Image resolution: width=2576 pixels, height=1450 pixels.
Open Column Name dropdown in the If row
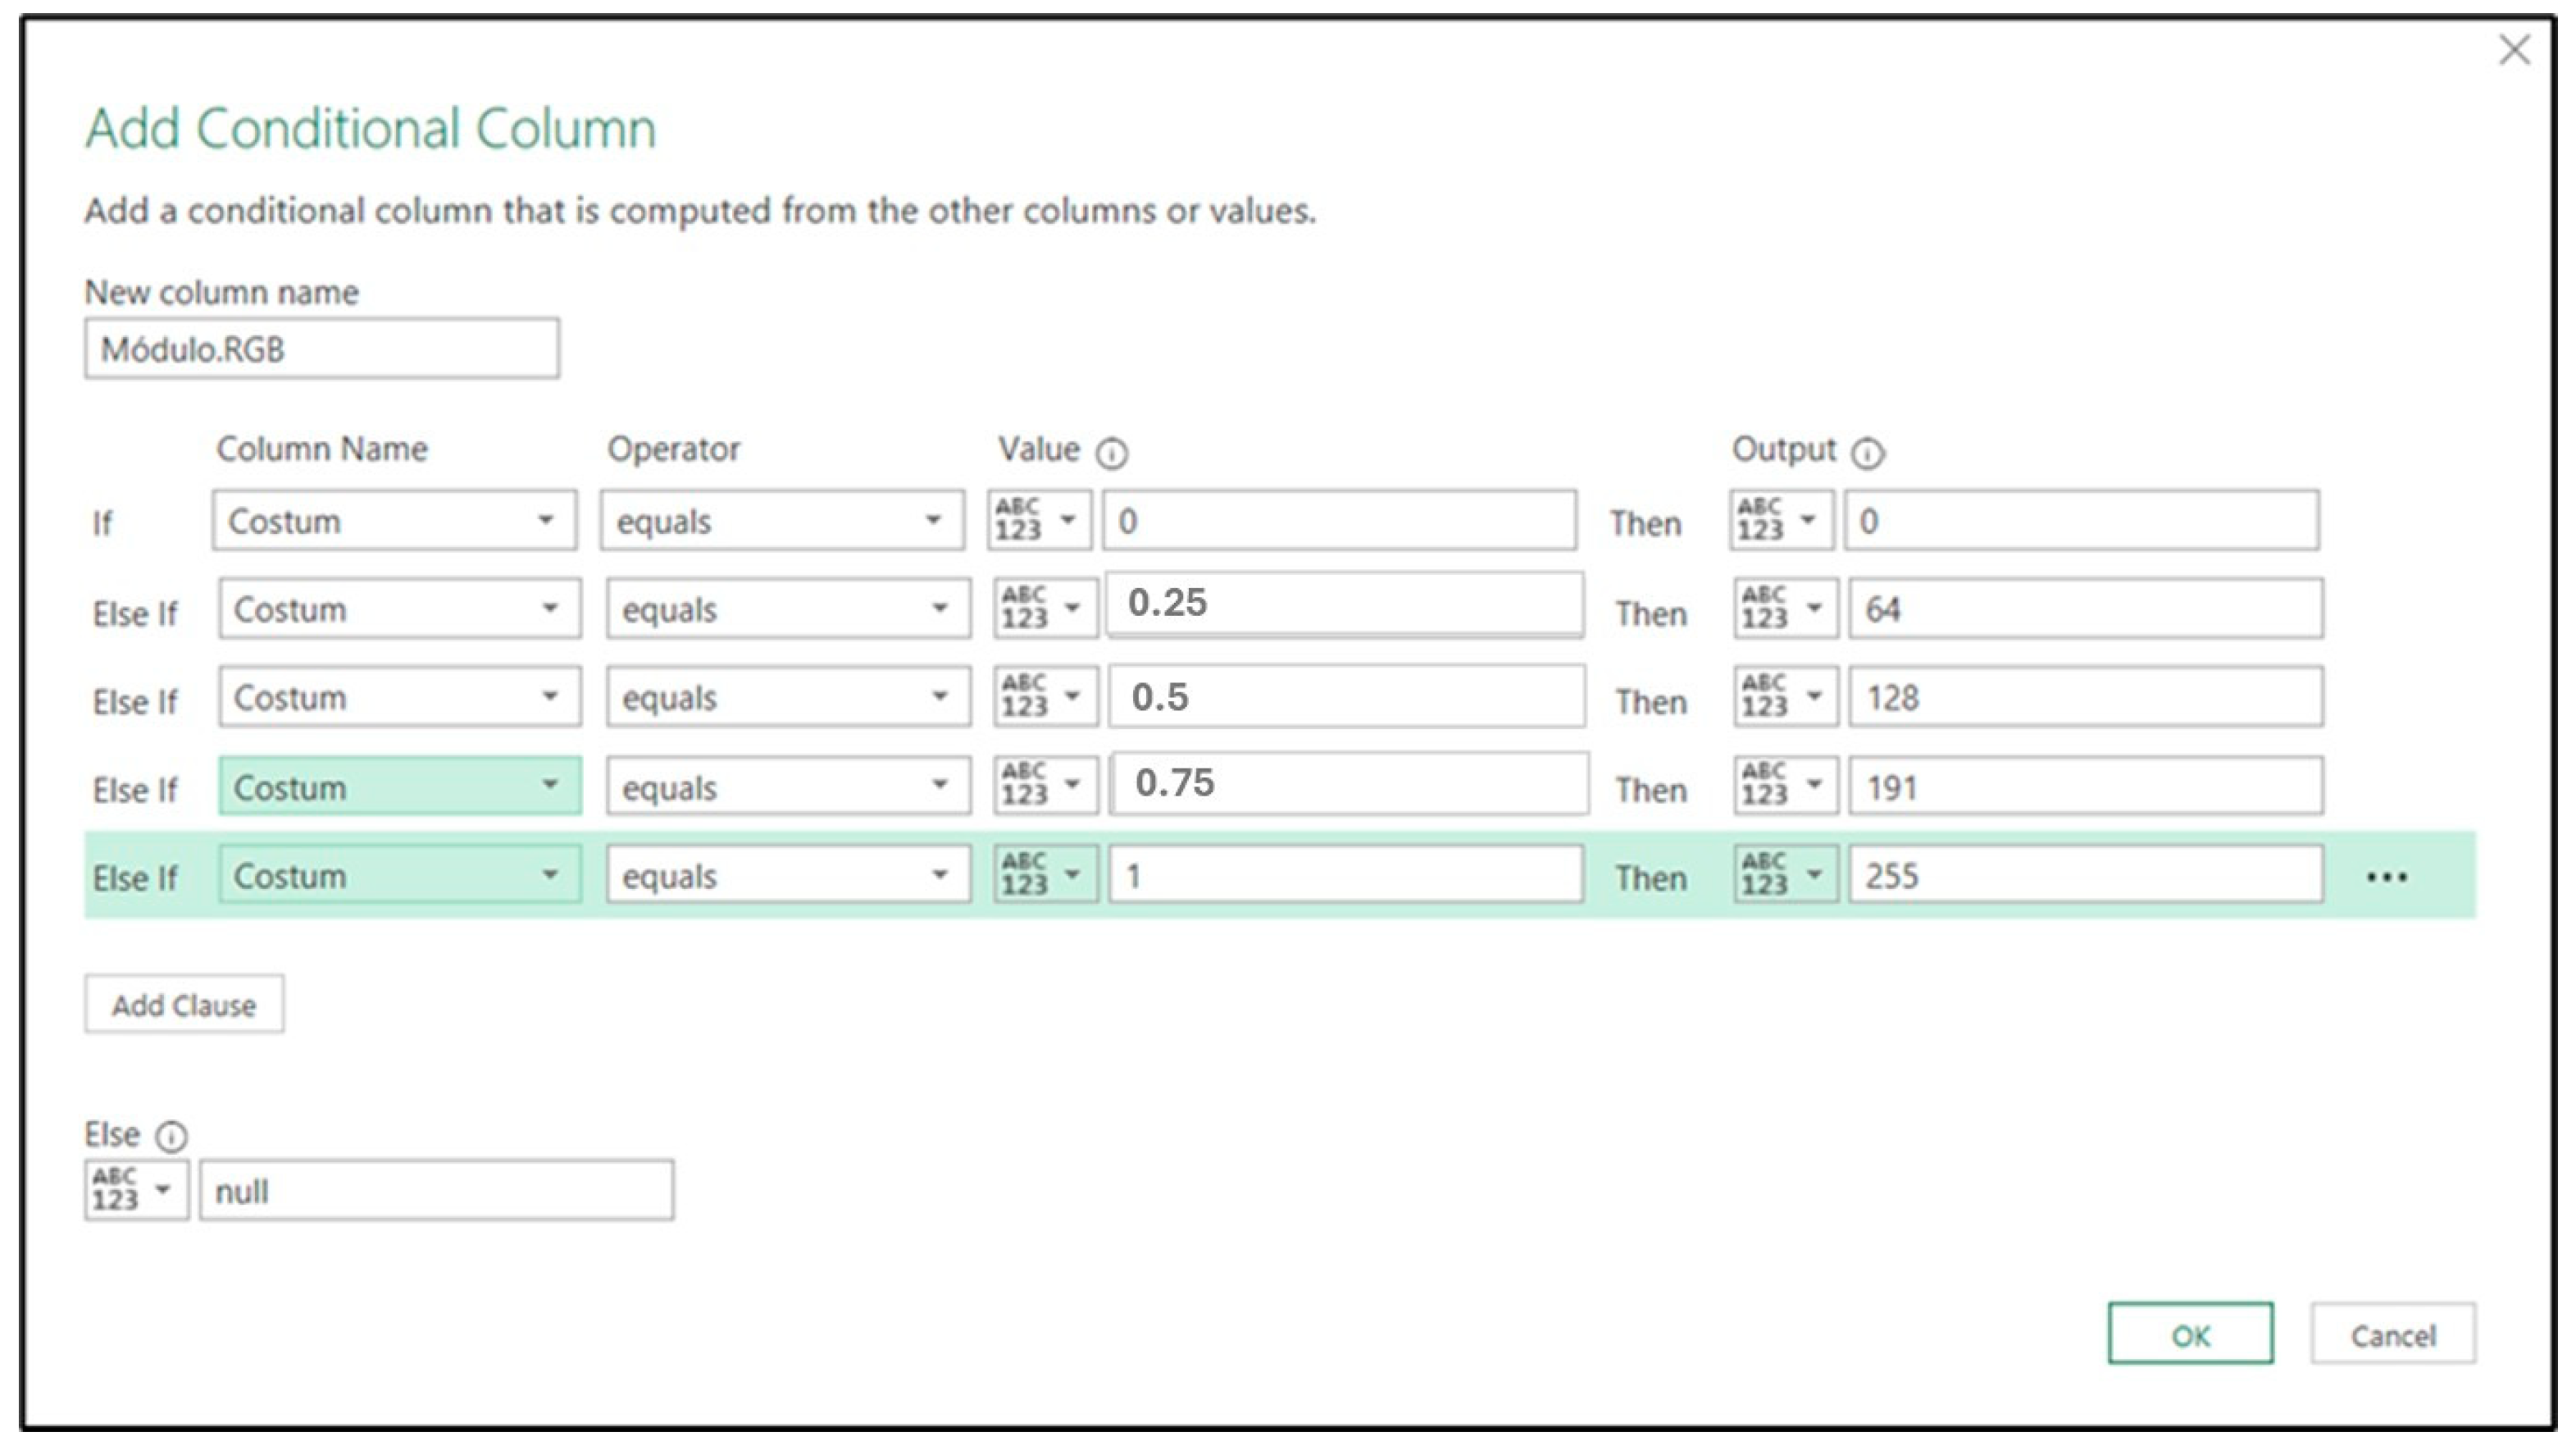click(394, 520)
